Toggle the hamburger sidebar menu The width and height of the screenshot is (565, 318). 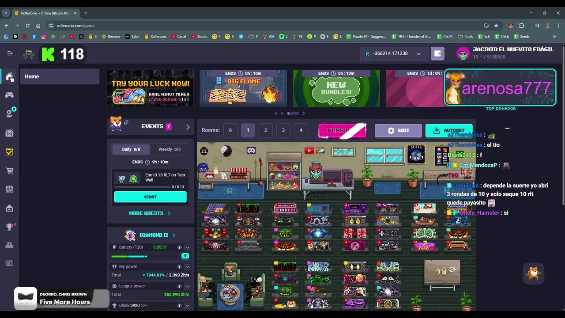click(10, 53)
